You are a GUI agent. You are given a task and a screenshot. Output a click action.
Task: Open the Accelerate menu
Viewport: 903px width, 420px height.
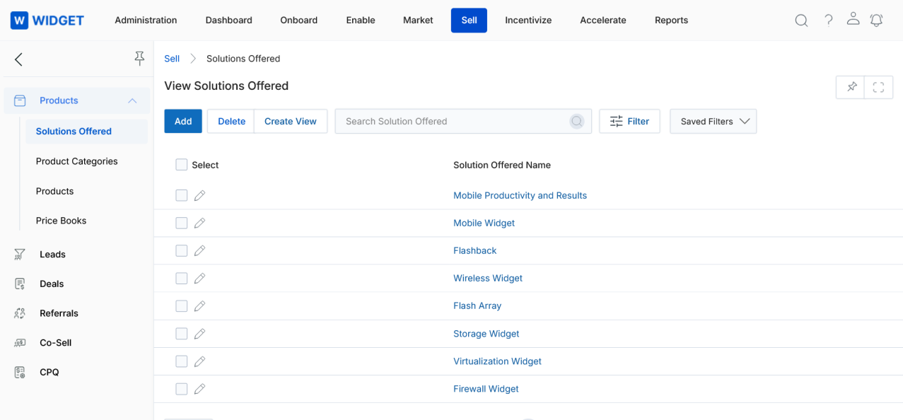coord(603,20)
